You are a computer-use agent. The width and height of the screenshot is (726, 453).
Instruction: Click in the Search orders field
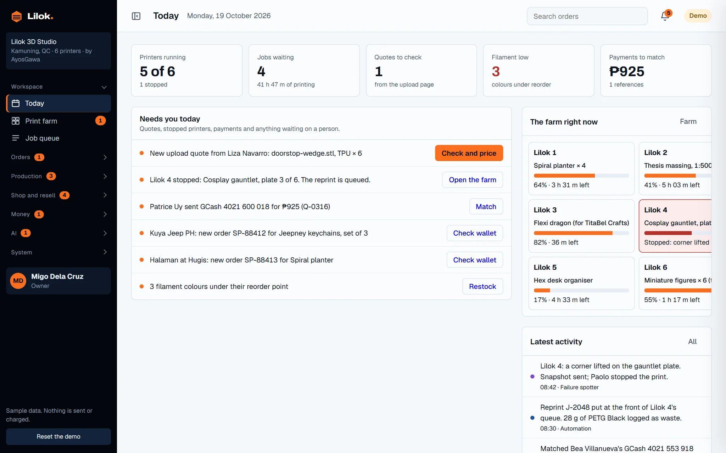(x=587, y=16)
